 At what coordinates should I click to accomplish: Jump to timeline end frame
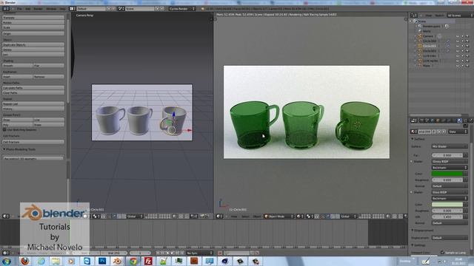(x=182, y=253)
